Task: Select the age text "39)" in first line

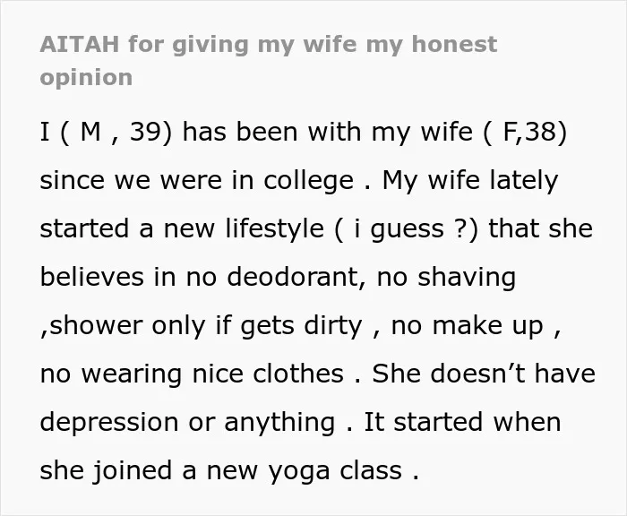Action: [151, 132]
